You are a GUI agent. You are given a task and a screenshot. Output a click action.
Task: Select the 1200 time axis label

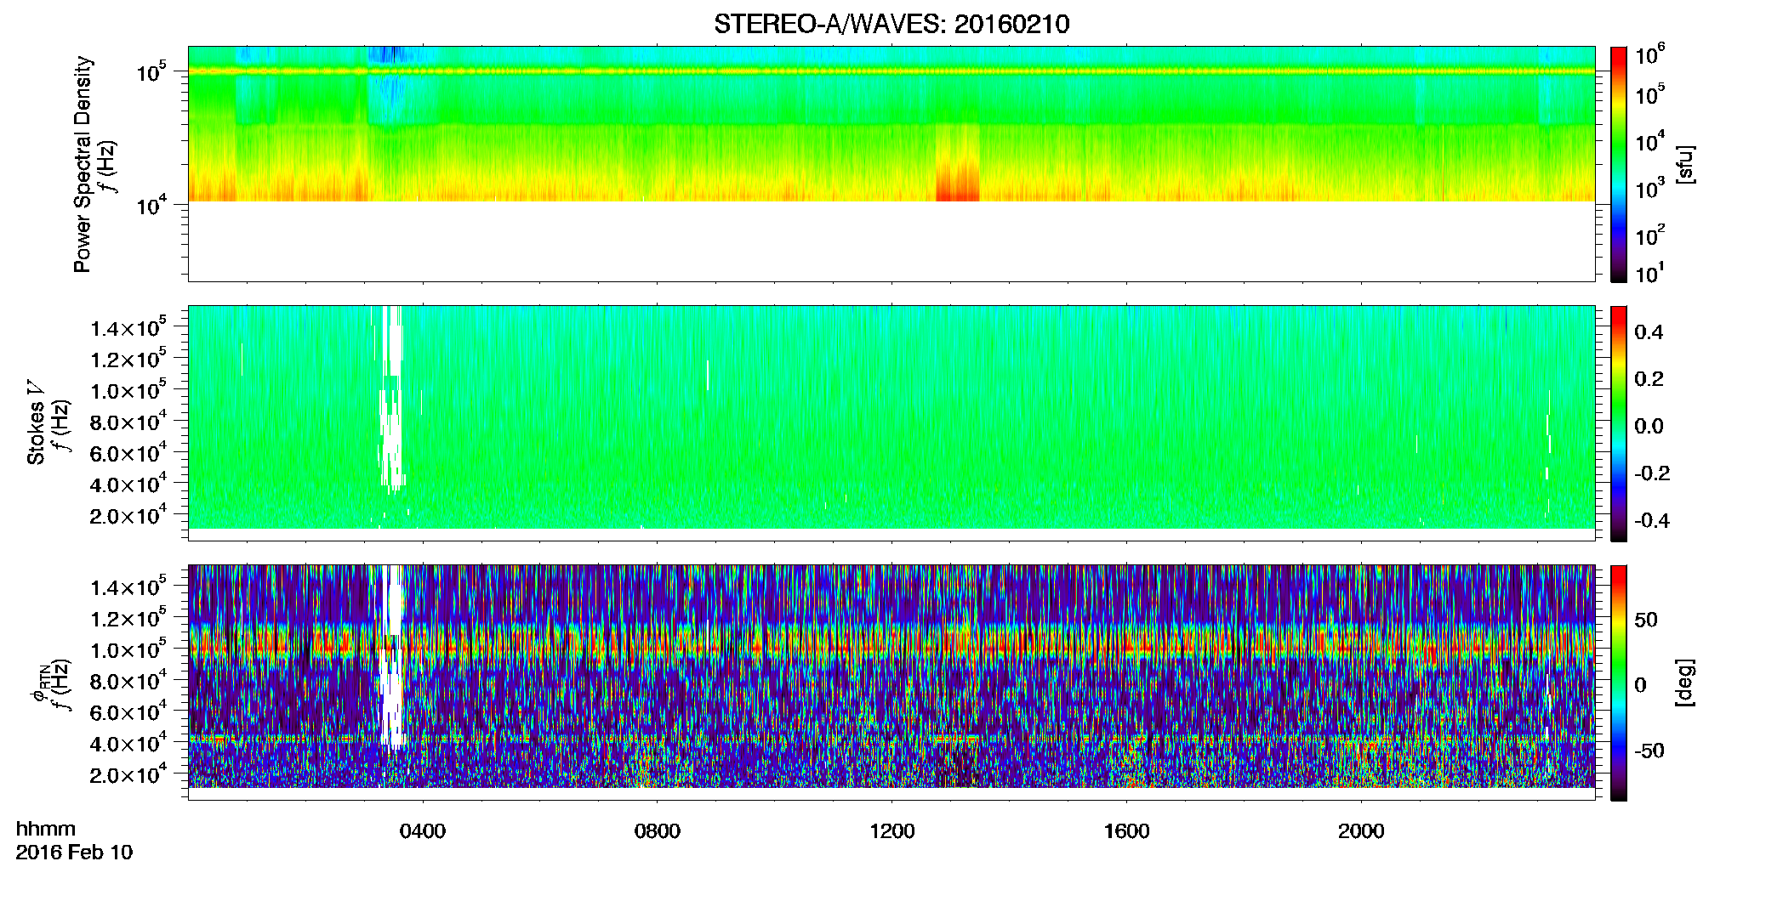click(892, 830)
